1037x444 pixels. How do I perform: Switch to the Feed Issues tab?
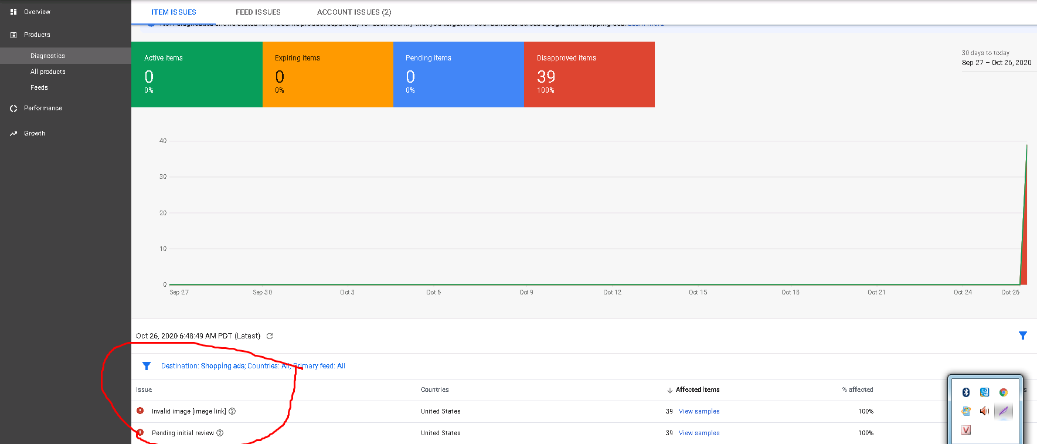[x=258, y=12]
